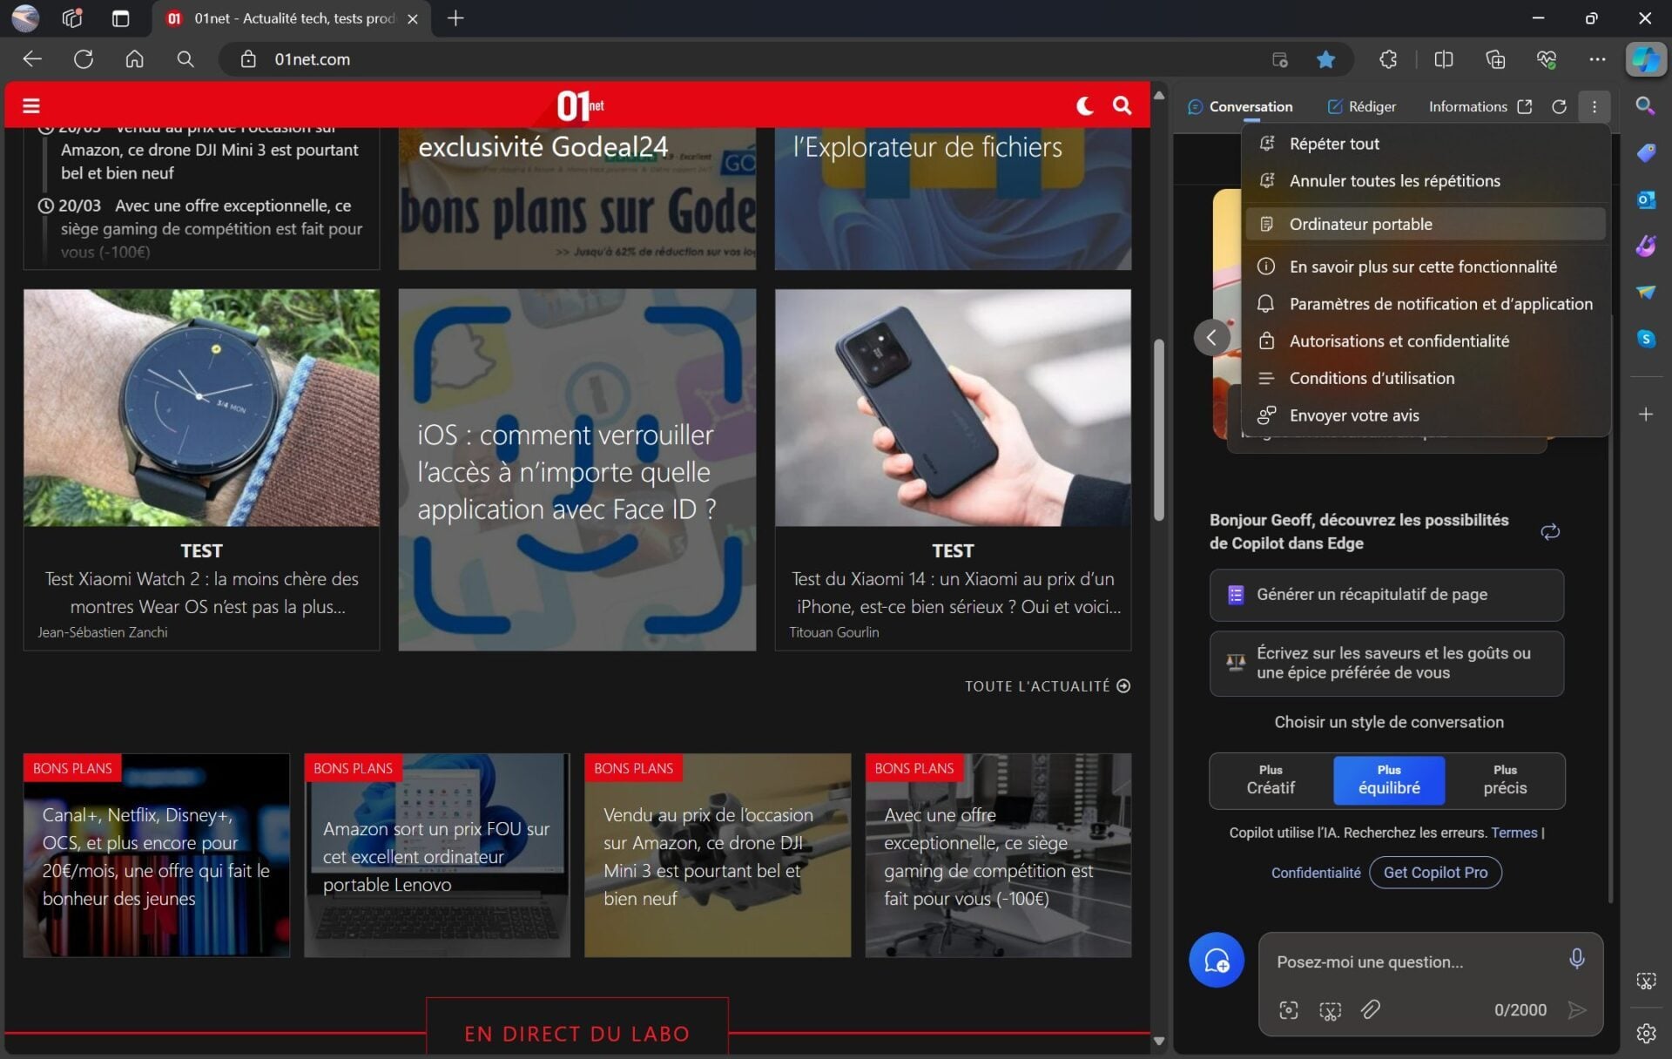Click the page vertical scrollbar thumb
Viewport: 1672px width, 1059px height.
1158,429
